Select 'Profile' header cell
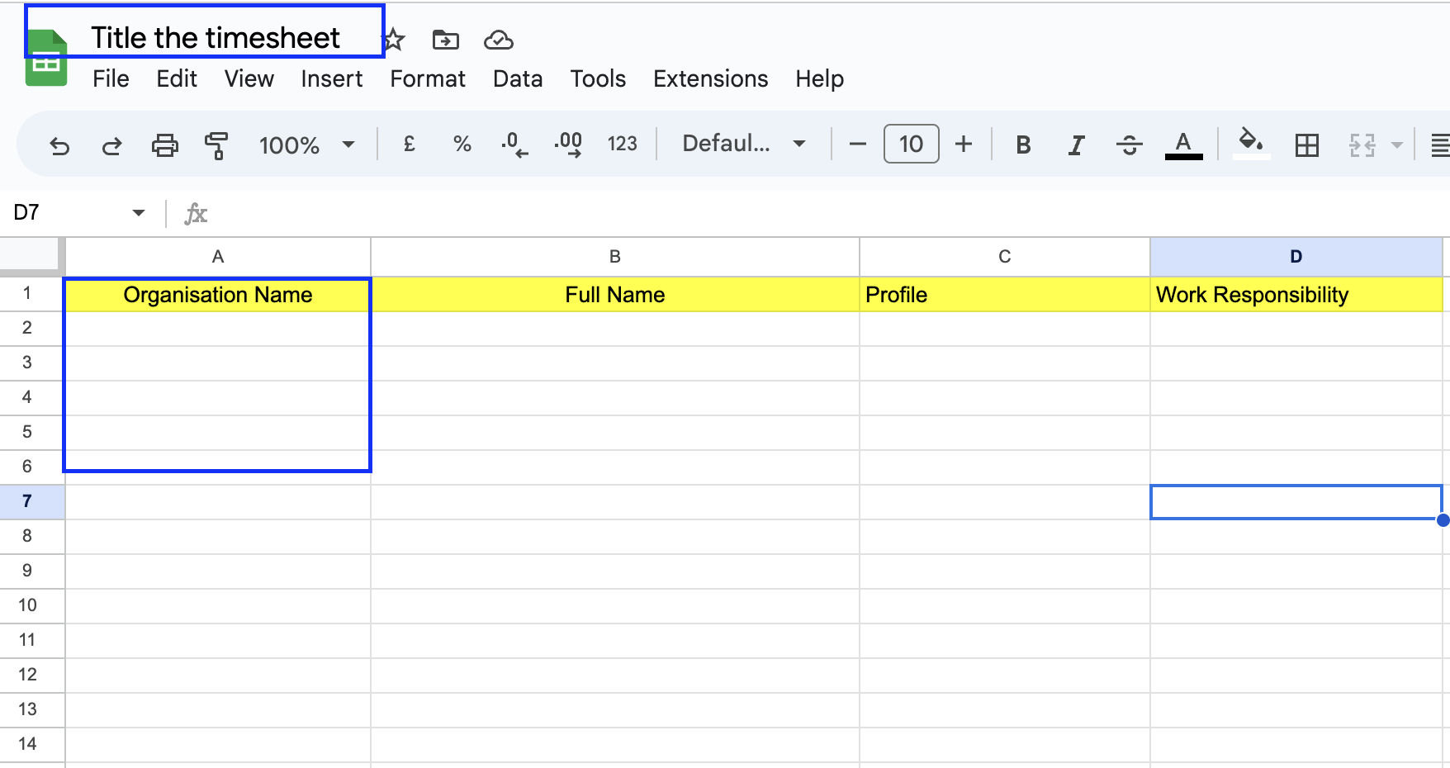This screenshot has height=768, width=1450. click(1005, 295)
